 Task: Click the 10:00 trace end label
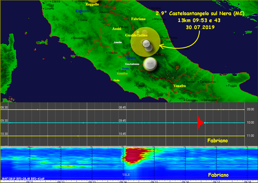click(x=250, y=123)
